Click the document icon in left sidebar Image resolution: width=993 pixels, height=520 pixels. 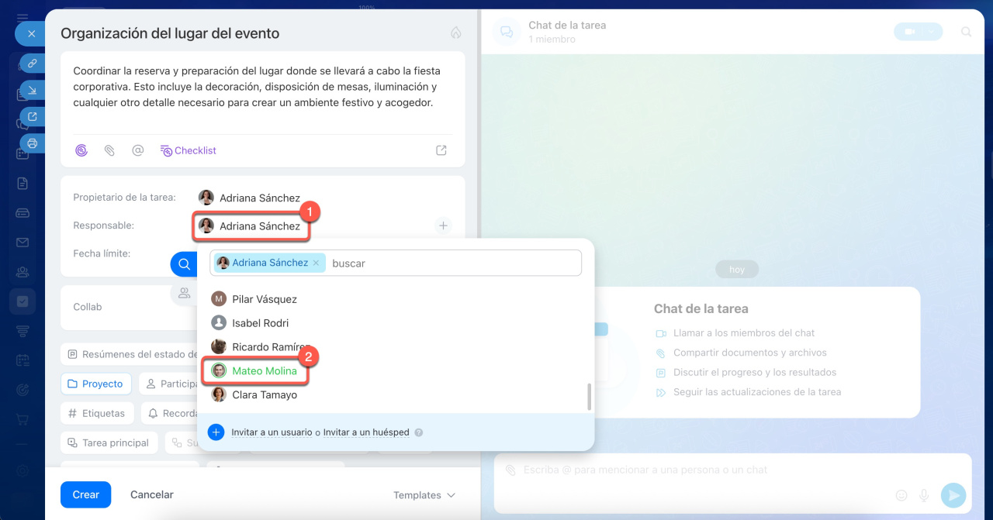tap(22, 183)
